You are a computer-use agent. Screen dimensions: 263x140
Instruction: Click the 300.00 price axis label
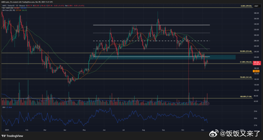pos(256,35)
